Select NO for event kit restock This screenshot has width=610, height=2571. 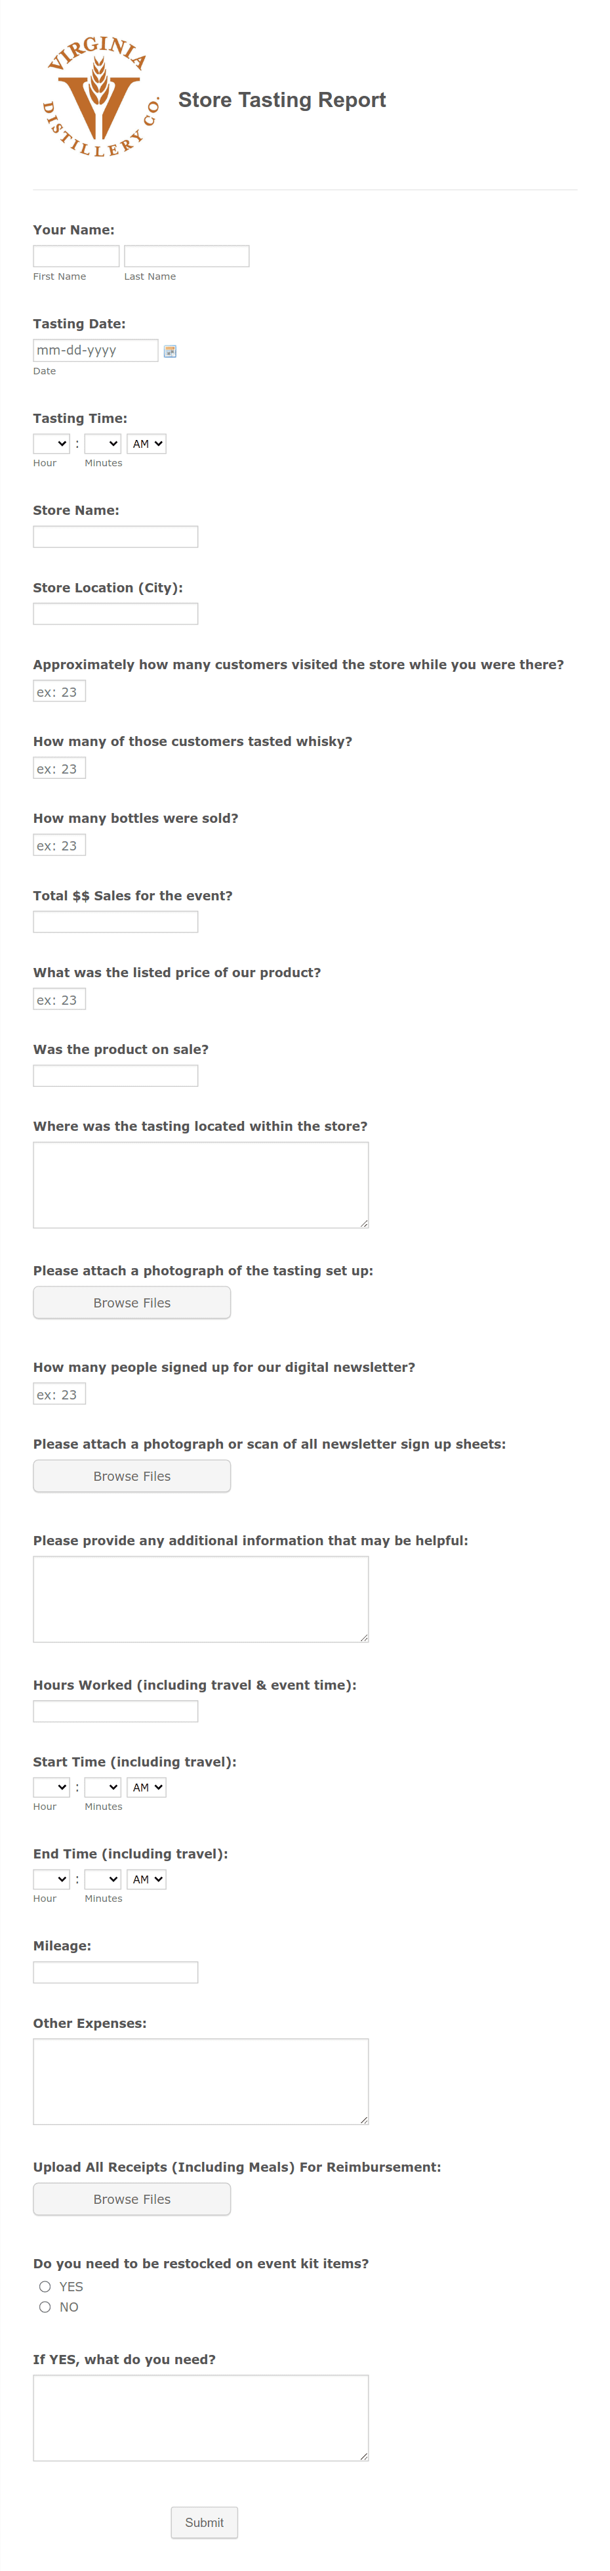tap(45, 2306)
